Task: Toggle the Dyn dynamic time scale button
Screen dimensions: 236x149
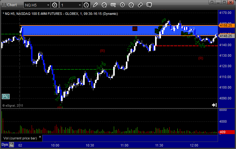Action: [x=5, y=145]
